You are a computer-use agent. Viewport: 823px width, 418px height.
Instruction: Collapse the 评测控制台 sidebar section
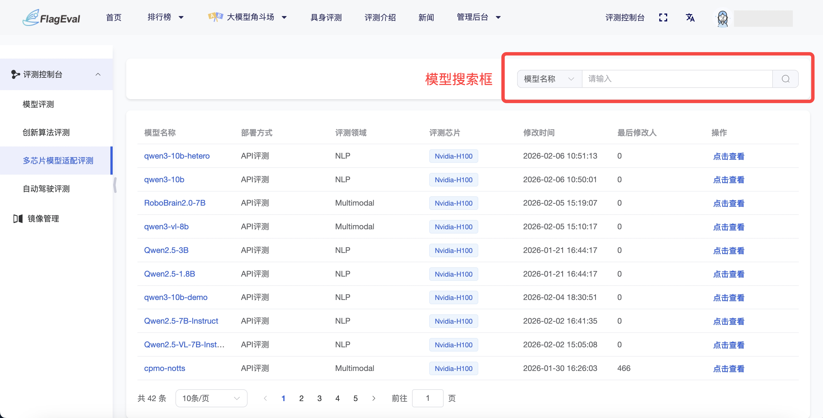[x=98, y=74]
